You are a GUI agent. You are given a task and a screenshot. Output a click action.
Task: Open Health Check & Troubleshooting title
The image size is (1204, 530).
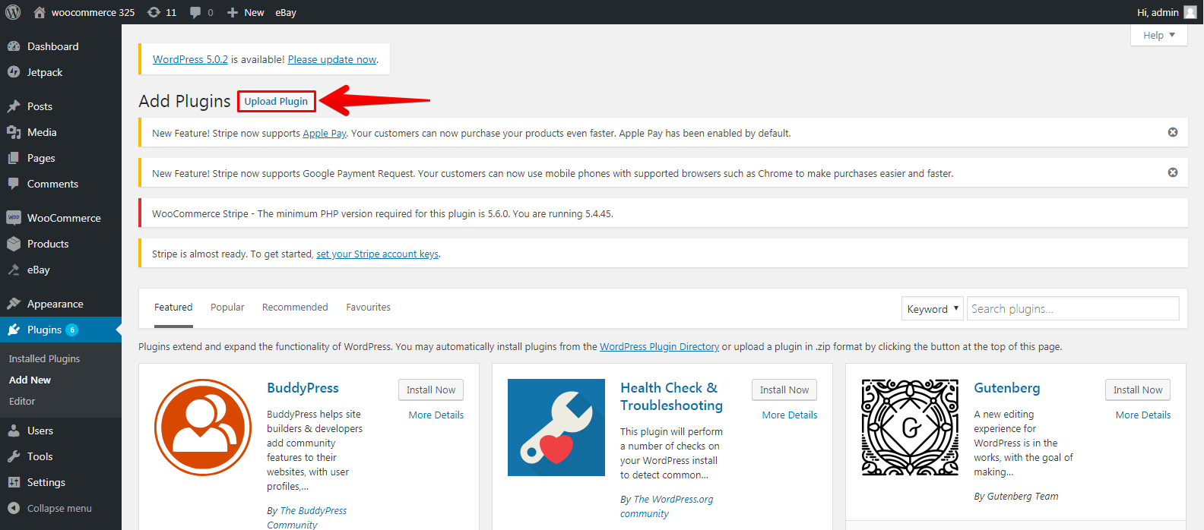(x=671, y=396)
